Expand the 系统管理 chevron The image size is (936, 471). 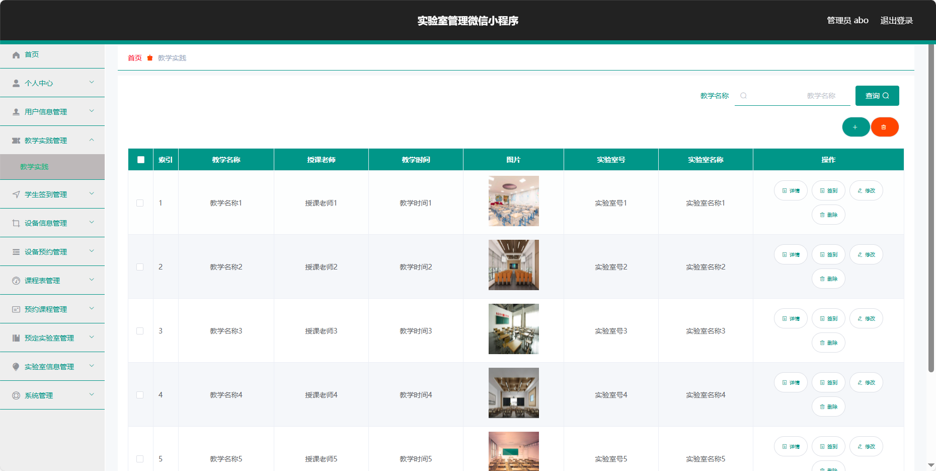coord(92,394)
